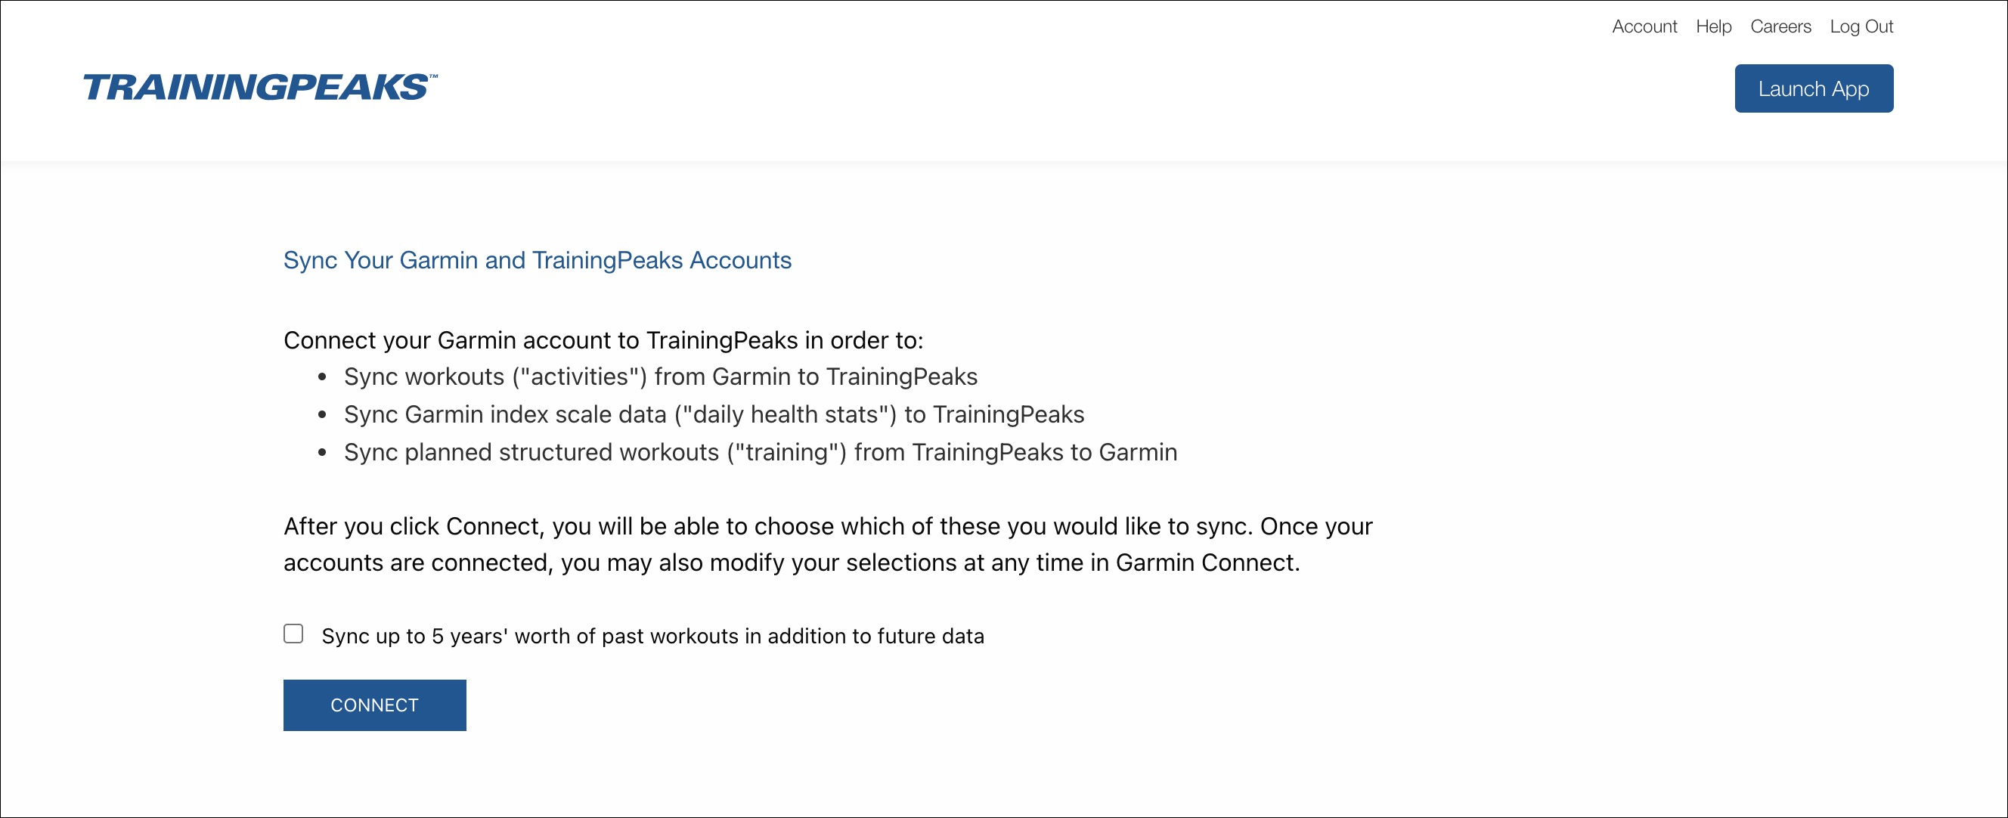Log Out of TrainingPeaks
Screen dimensions: 2008x818
(1861, 26)
